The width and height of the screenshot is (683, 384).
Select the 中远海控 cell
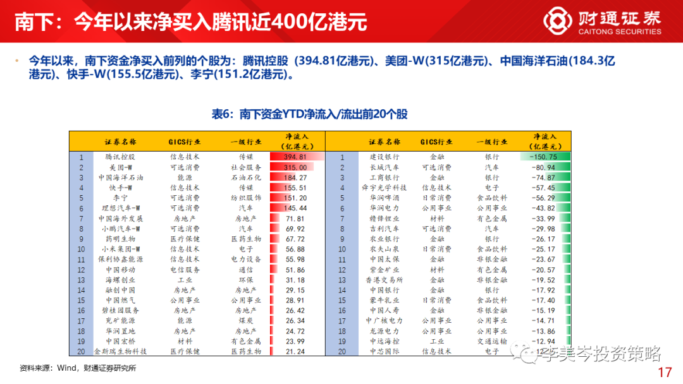coord(385,341)
